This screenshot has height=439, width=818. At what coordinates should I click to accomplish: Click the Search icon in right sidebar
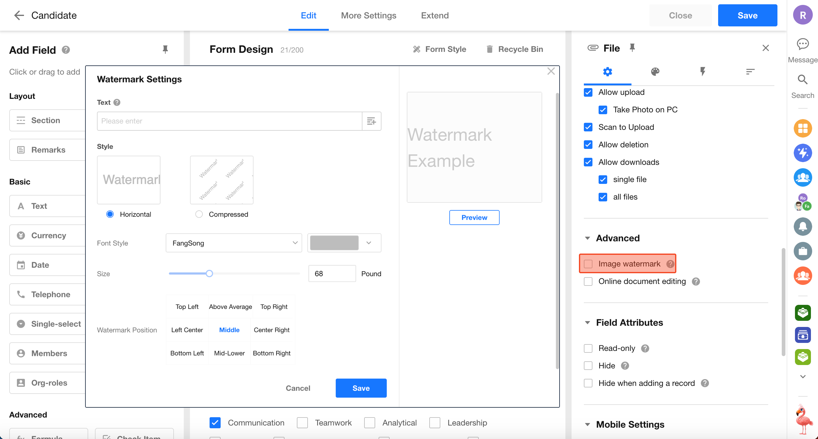click(802, 80)
